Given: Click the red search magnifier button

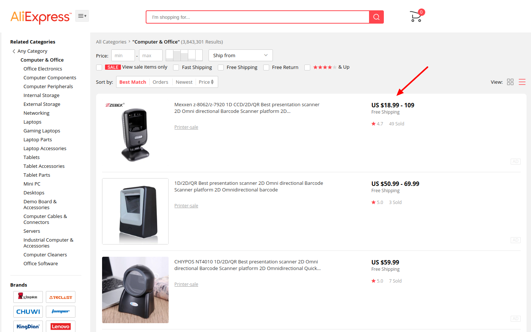Looking at the screenshot, I should pos(376,17).
